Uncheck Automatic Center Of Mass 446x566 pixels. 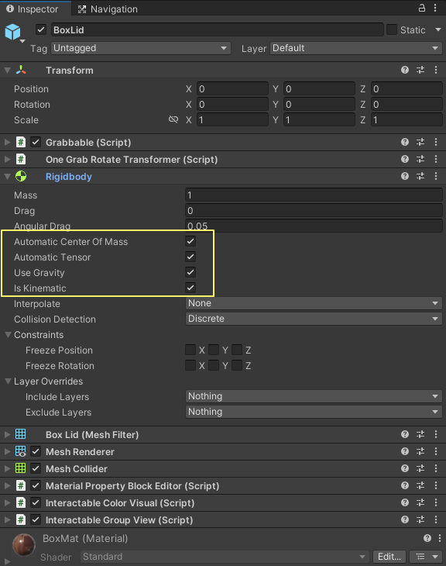(x=190, y=241)
